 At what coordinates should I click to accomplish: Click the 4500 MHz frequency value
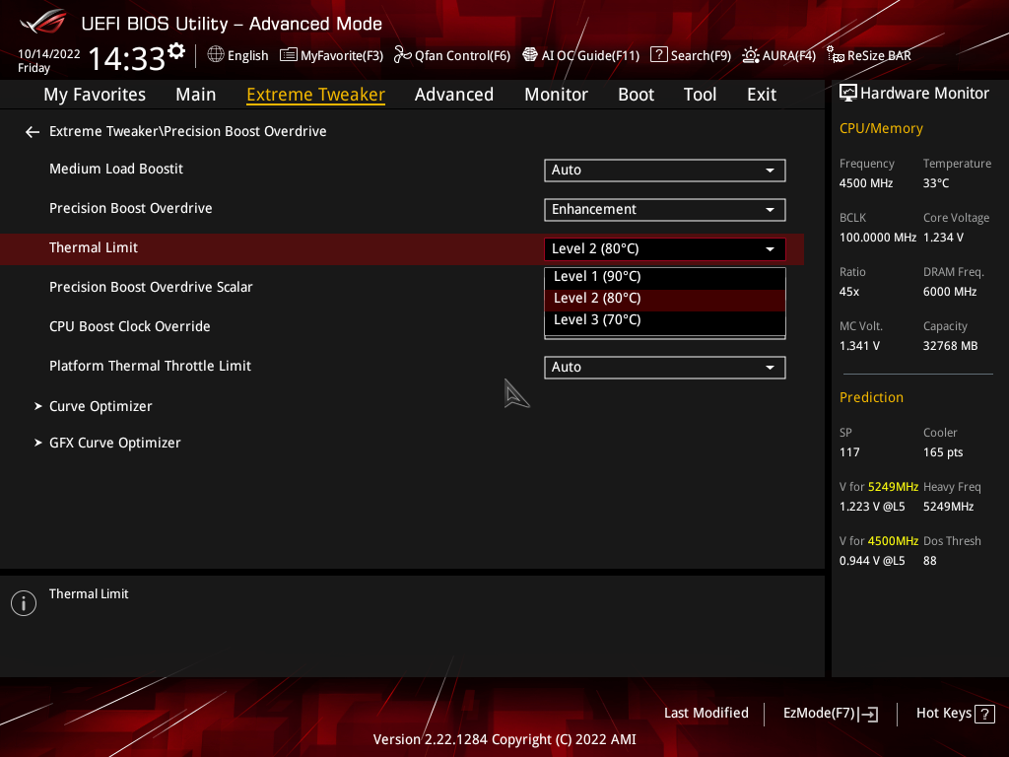[866, 183]
